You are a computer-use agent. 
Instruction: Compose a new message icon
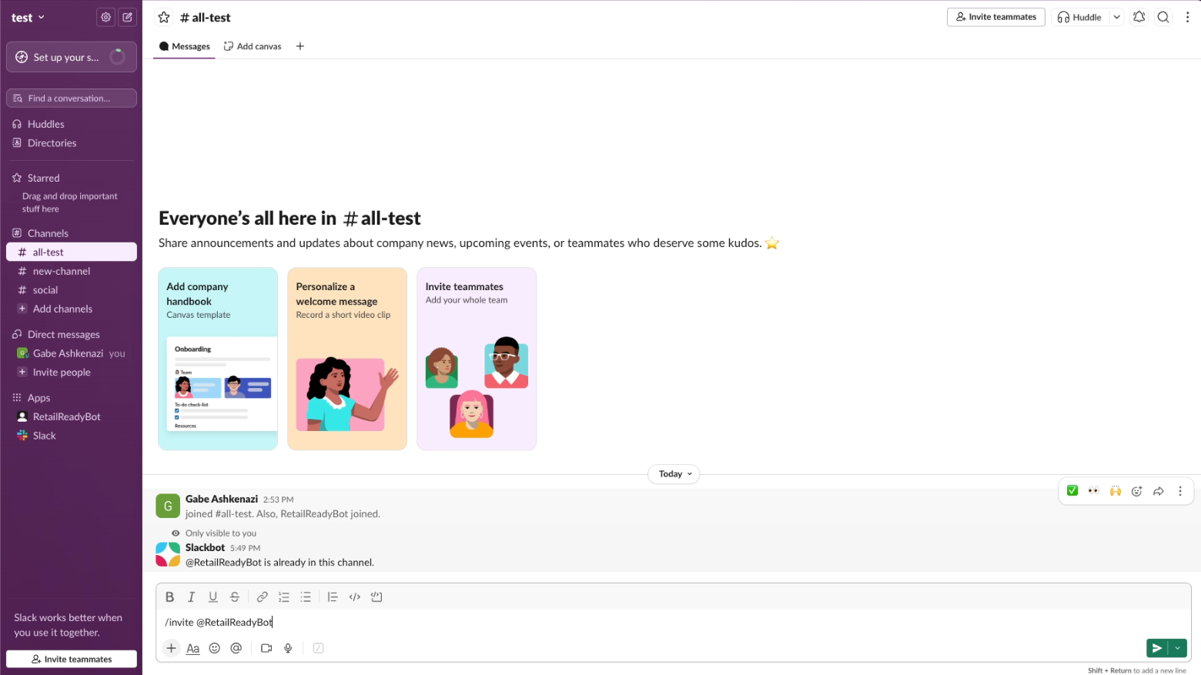(128, 17)
